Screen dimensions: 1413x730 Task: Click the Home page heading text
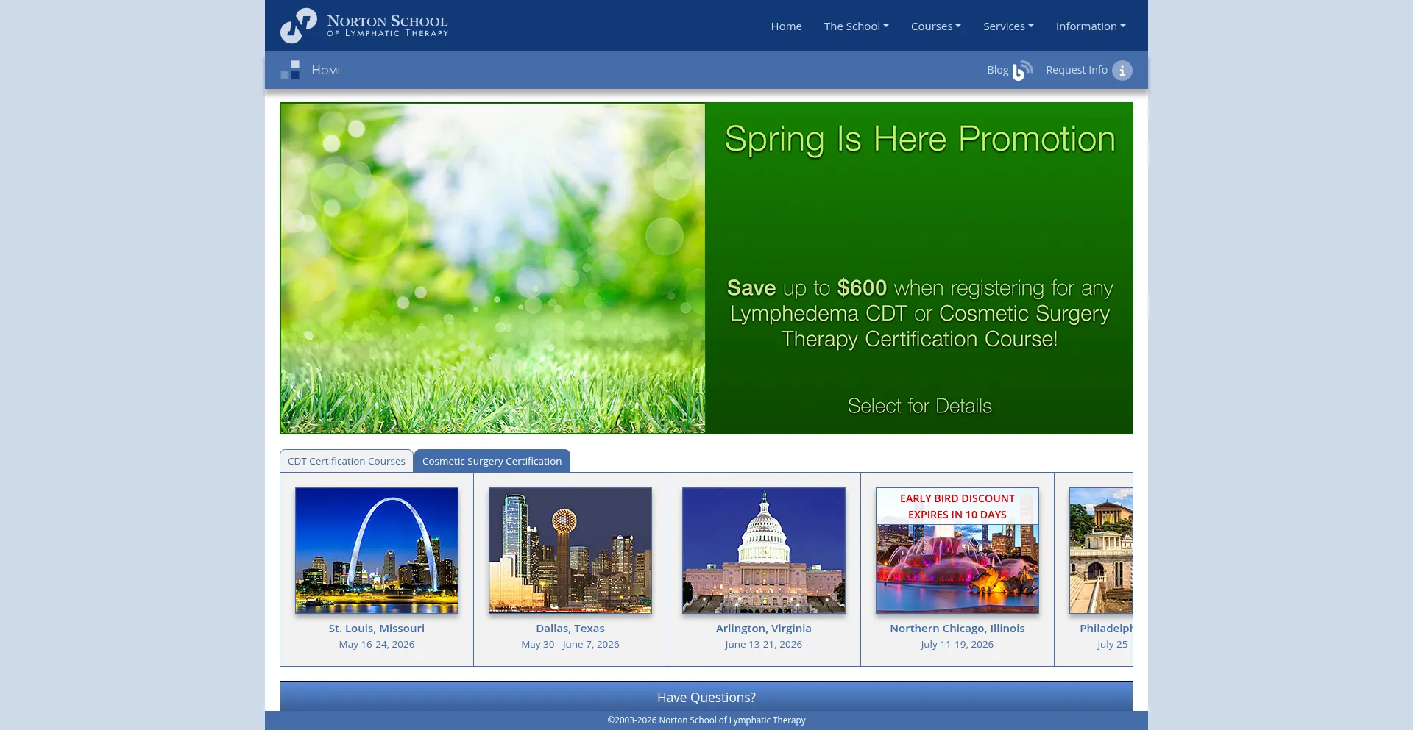(x=327, y=70)
